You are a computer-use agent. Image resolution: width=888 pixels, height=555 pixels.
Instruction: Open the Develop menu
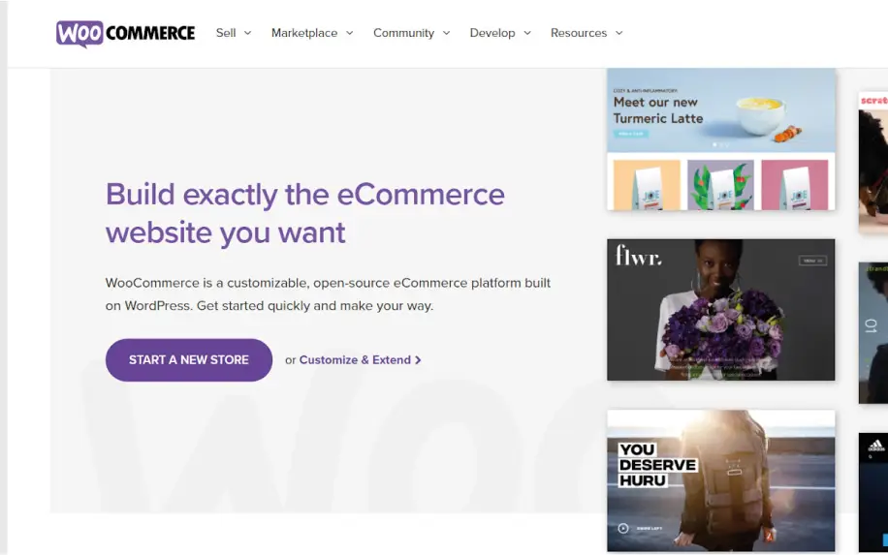click(x=492, y=33)
